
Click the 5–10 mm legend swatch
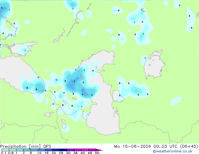click(x=34, y=150)
